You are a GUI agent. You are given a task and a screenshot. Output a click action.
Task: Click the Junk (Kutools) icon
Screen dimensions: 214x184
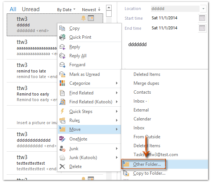(x=62, y=158)
